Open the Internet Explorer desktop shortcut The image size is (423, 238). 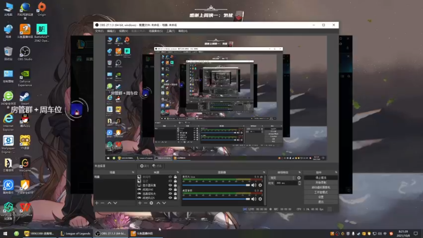[x=8, y=122]
